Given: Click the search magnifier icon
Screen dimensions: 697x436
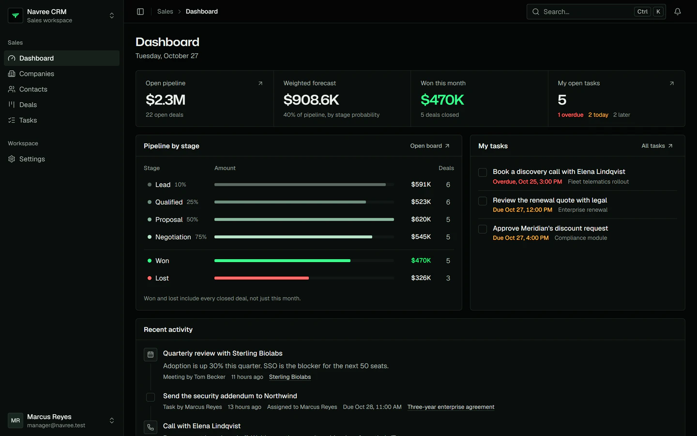Looking at the screenshot, I should pyautogui.click(x=536, y=12).
